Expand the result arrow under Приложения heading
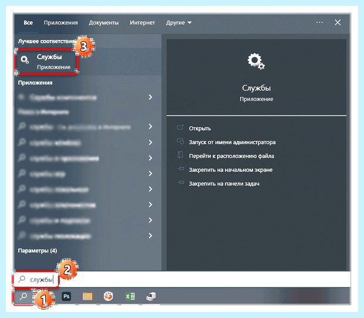This screenshot has height=318, width=364. pos(150,97)
